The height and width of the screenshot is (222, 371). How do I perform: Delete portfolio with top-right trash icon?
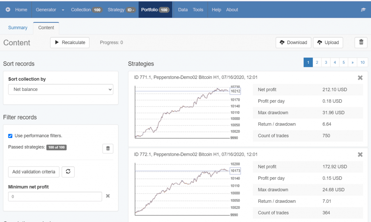pyautogui.click(x=361, y=42)
